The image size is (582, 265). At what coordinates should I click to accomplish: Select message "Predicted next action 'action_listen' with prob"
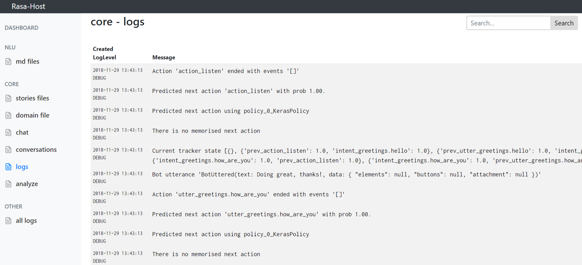point(239,91)
